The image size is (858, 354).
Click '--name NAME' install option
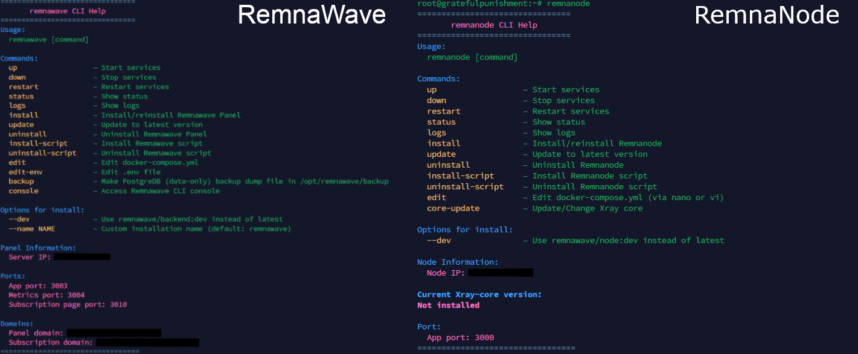[x=32, y=229]
